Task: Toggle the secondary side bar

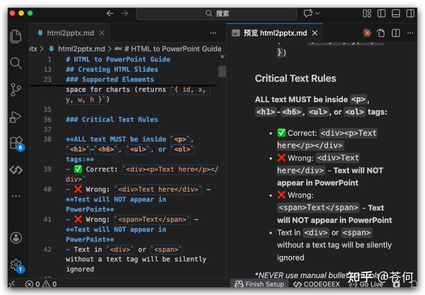Action: coord(410,13)
